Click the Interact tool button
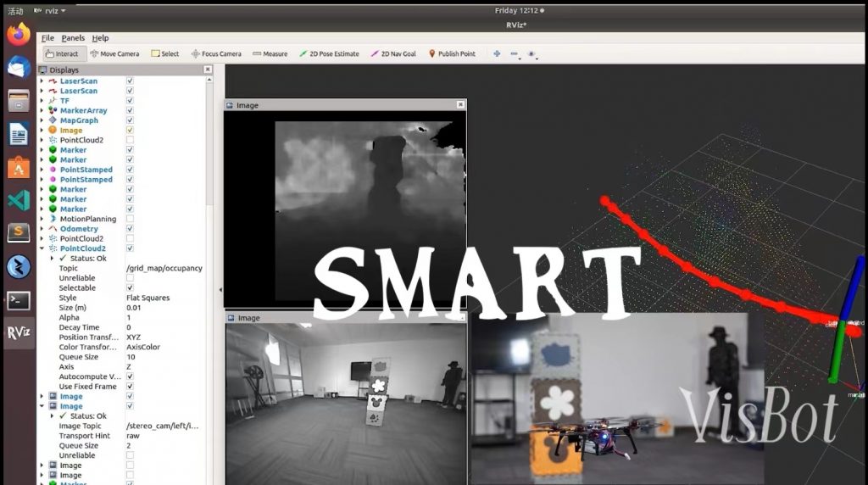This screenshot has width=868, height=485. coord(61,53)
